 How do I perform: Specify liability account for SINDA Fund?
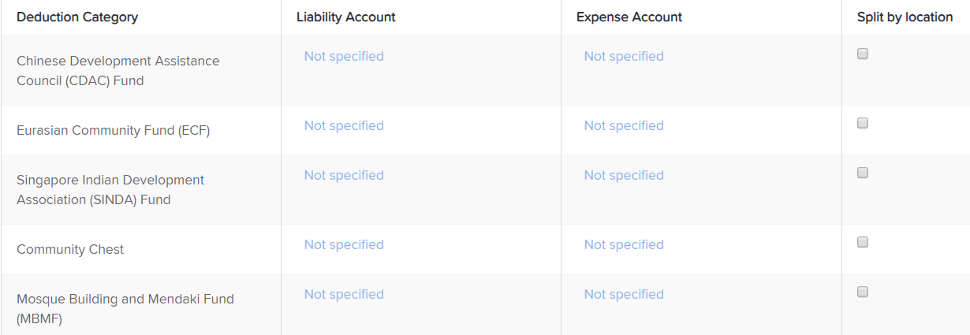point(344,175)
